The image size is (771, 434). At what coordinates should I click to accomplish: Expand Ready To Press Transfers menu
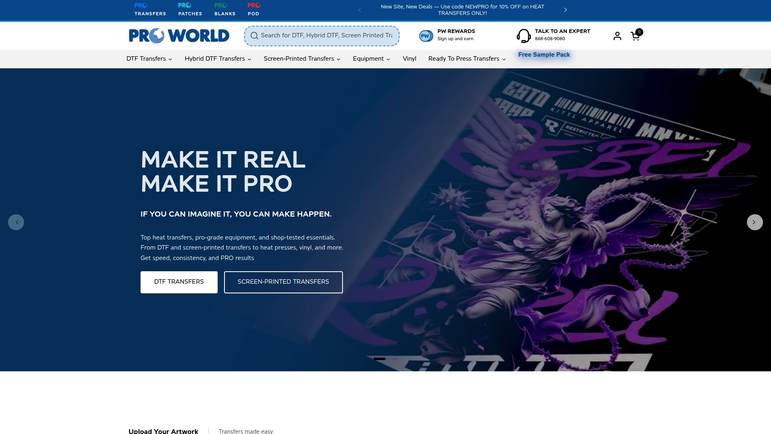coord(467,59)
